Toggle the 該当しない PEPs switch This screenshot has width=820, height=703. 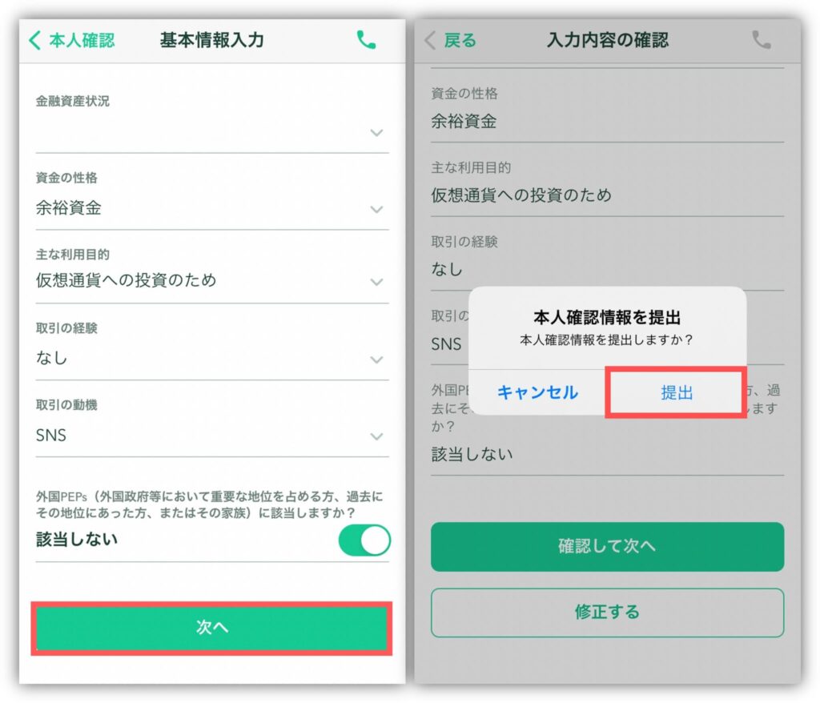pyautogui.click(x=364, y=540)
